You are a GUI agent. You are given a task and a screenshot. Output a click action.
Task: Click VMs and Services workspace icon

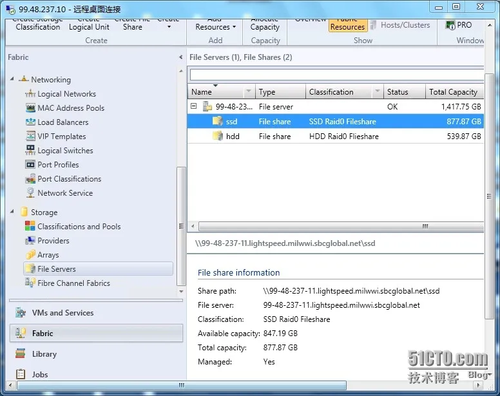coord(21,312)
